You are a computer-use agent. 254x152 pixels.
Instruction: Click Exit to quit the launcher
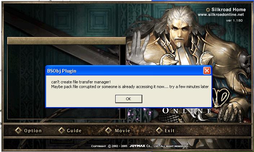[170, 130]
